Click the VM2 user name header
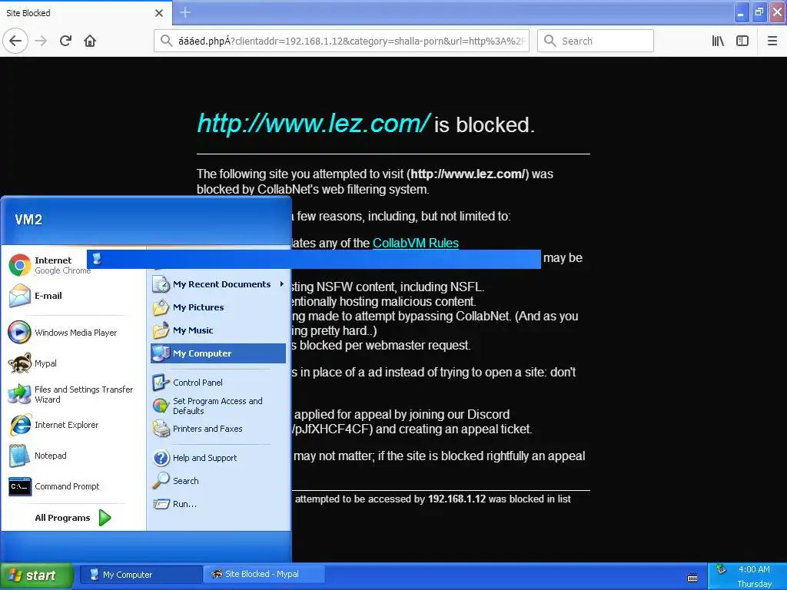The height and width of the screenshot is (590, 787). pyautogui.click(x=28, y=219)
